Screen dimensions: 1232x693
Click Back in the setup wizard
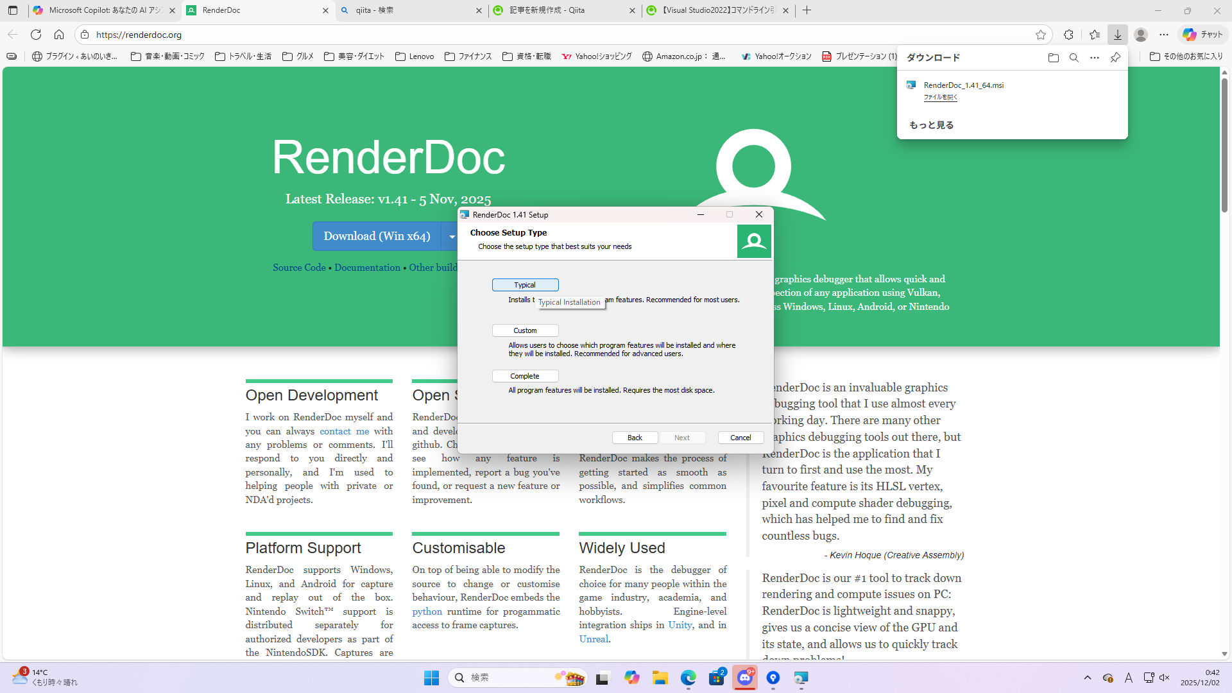click(635, 438)
